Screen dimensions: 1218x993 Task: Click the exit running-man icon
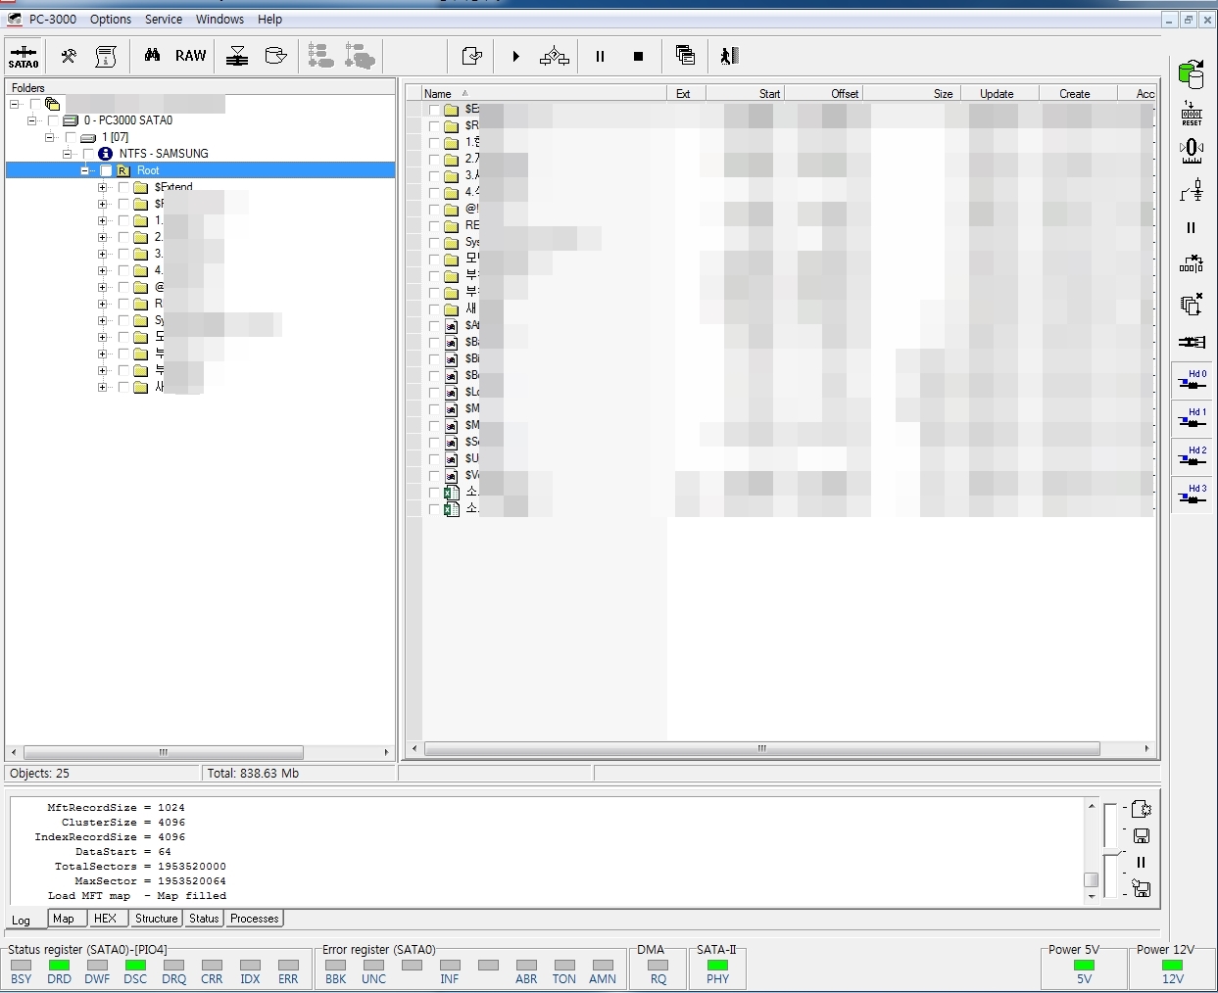click(729, 56)
